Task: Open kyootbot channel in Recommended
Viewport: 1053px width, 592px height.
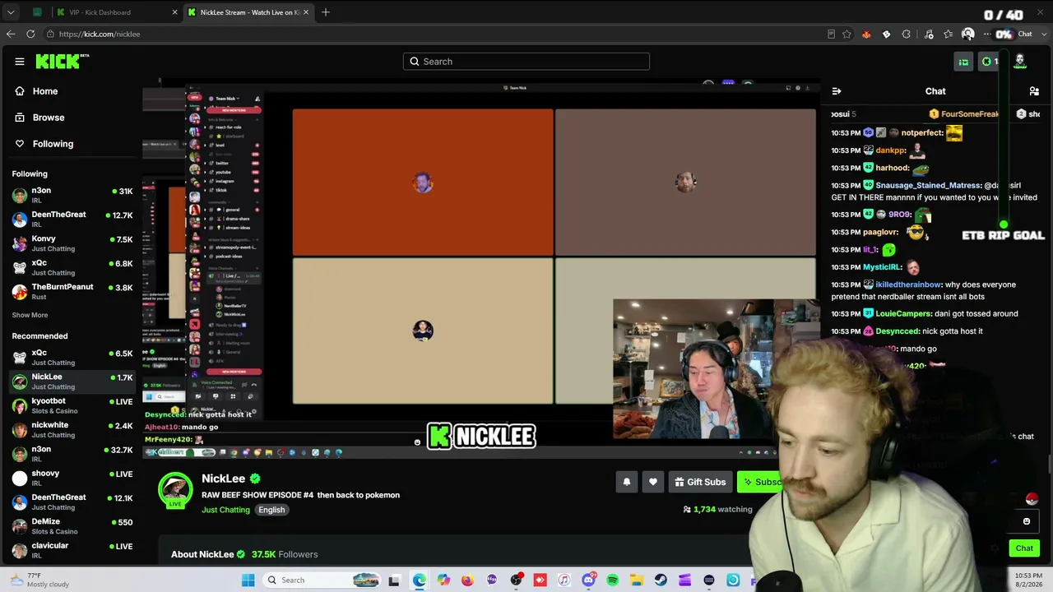Action: [72, 405]
